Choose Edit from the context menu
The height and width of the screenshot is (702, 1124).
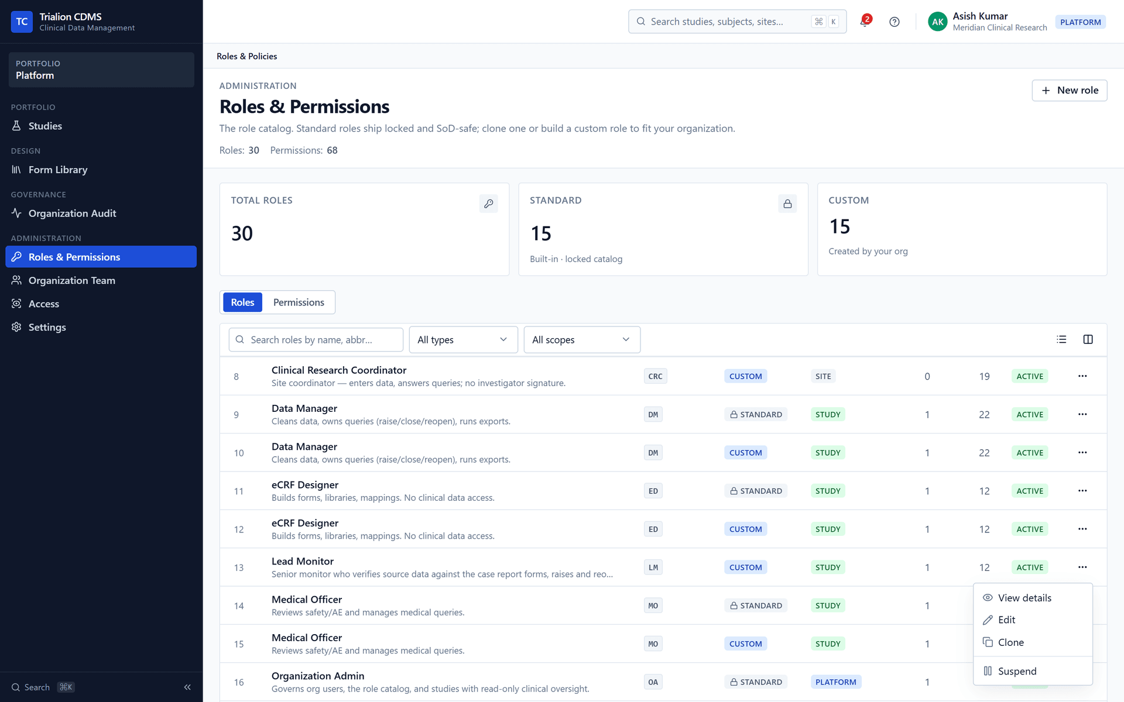[1033, 620]
